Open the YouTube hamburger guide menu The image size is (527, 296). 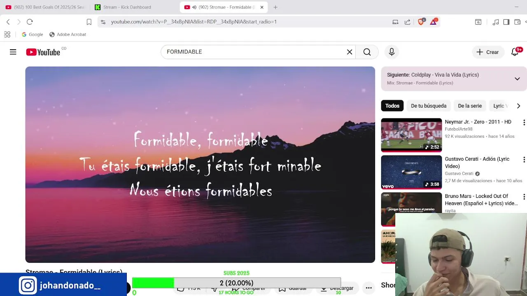13,52
